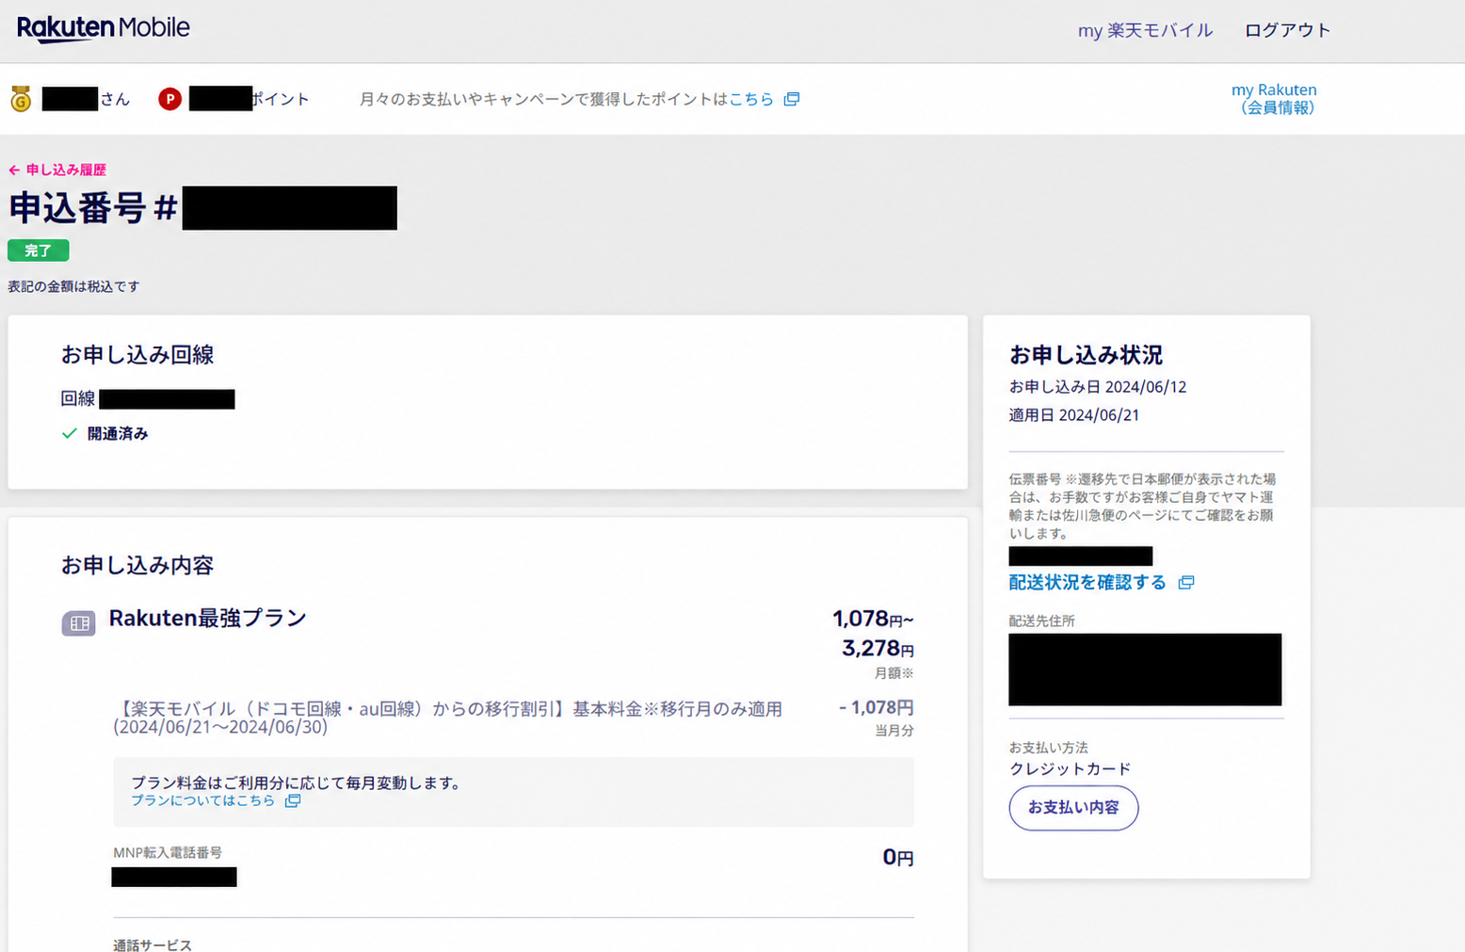Click the red P points icon
Viewport: 1465px width, 952px height.
click(x=169, y=98)
